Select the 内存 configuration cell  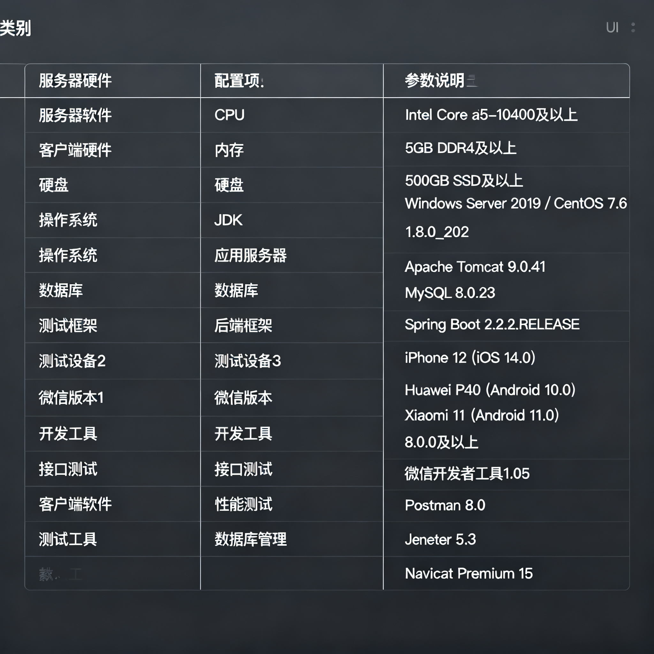292,150
